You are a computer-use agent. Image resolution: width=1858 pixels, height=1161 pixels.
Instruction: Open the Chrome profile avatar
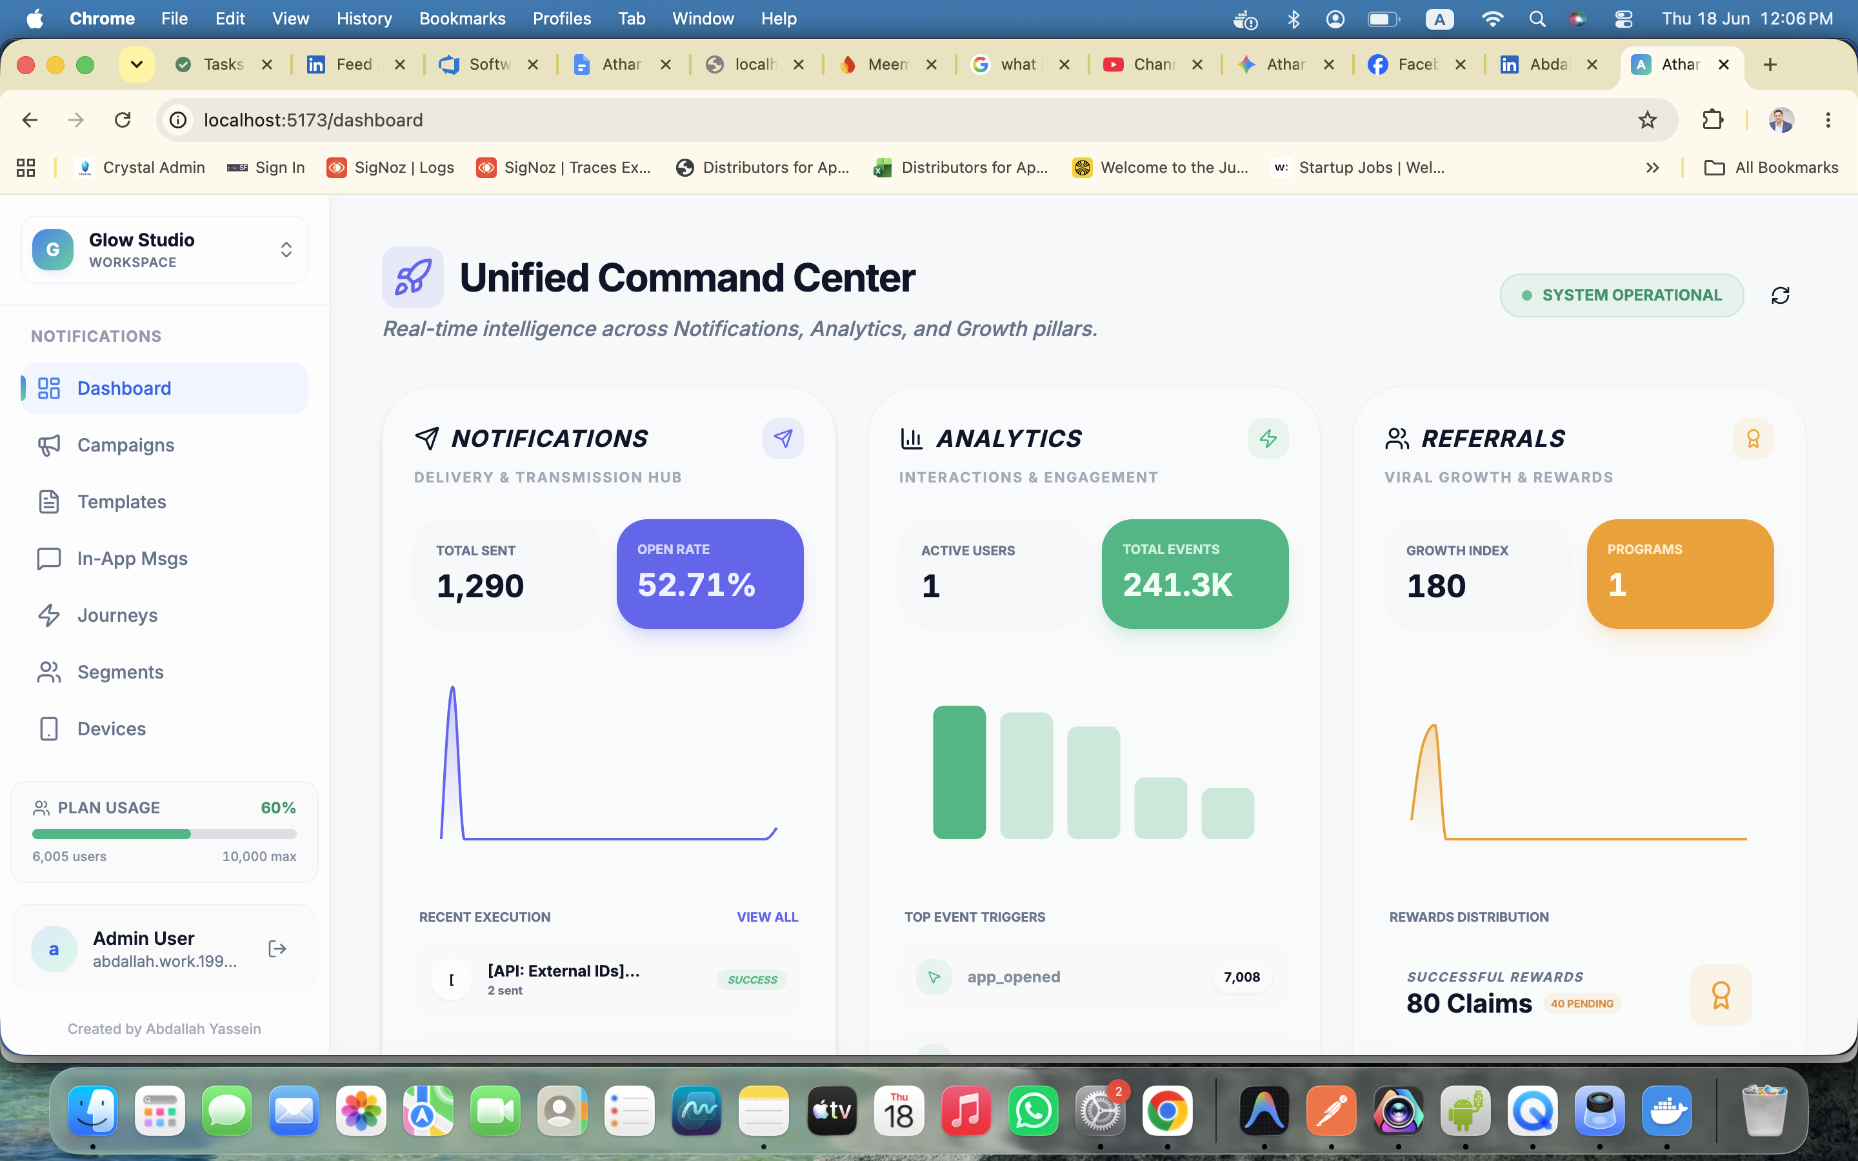coord(1781,120)
